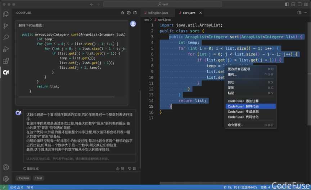This screenshot has height=190, width=311.
Task: Click the 空格: 4 indentation status
Action: (265, 187)
